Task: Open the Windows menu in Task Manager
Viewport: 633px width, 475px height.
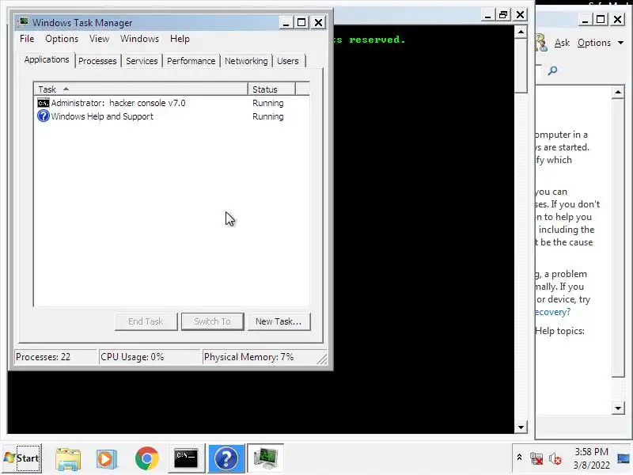Action: [139, 39]
